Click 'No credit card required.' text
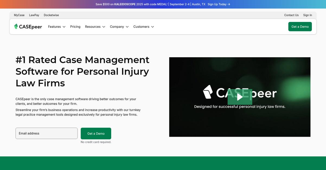The image size is (326, 170). [96, 142]
